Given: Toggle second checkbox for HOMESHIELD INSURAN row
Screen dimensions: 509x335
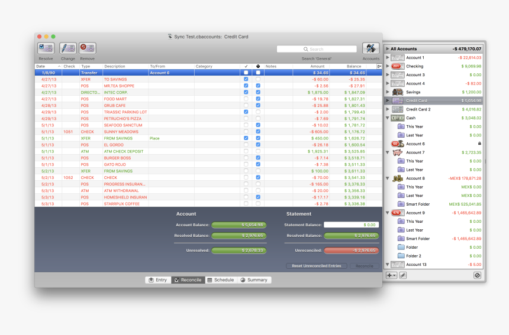Looking at the screenshot, I should (x=258, y=197).
